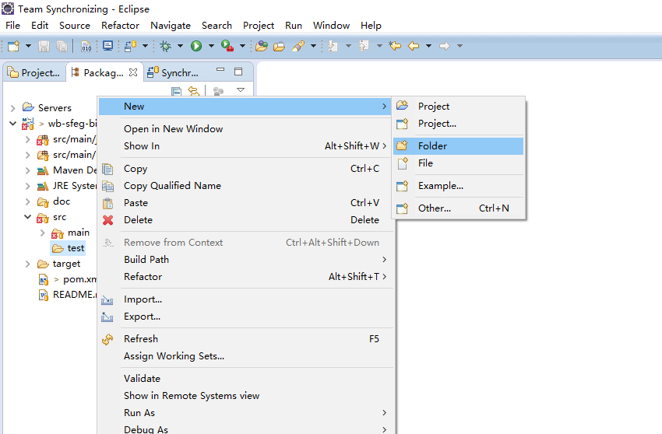This screenshot has width=662, height=434.
Task: Click the Run Last Tool icon
Action: click(x=227, y=46)
